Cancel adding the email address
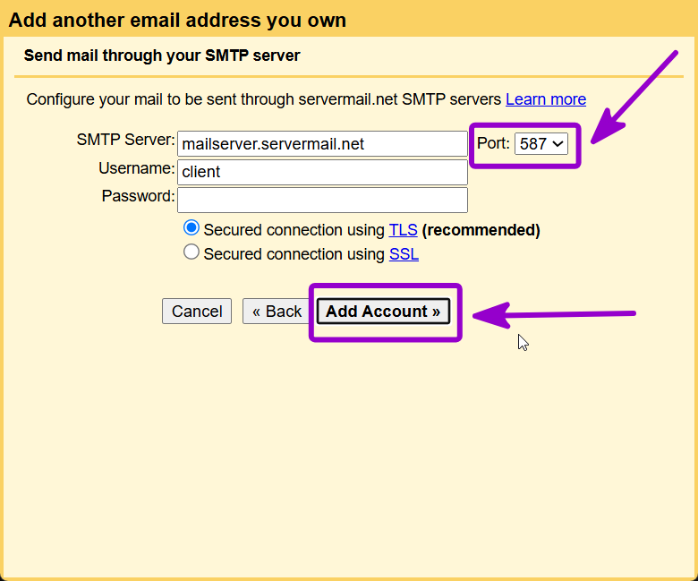 [x=197, y=311]
